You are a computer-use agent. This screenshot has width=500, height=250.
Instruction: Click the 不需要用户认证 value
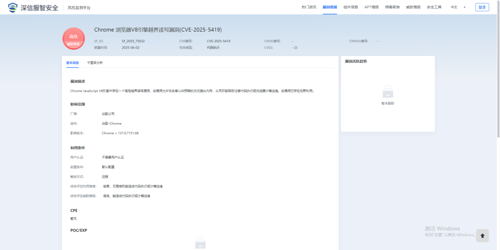point(112,157)
